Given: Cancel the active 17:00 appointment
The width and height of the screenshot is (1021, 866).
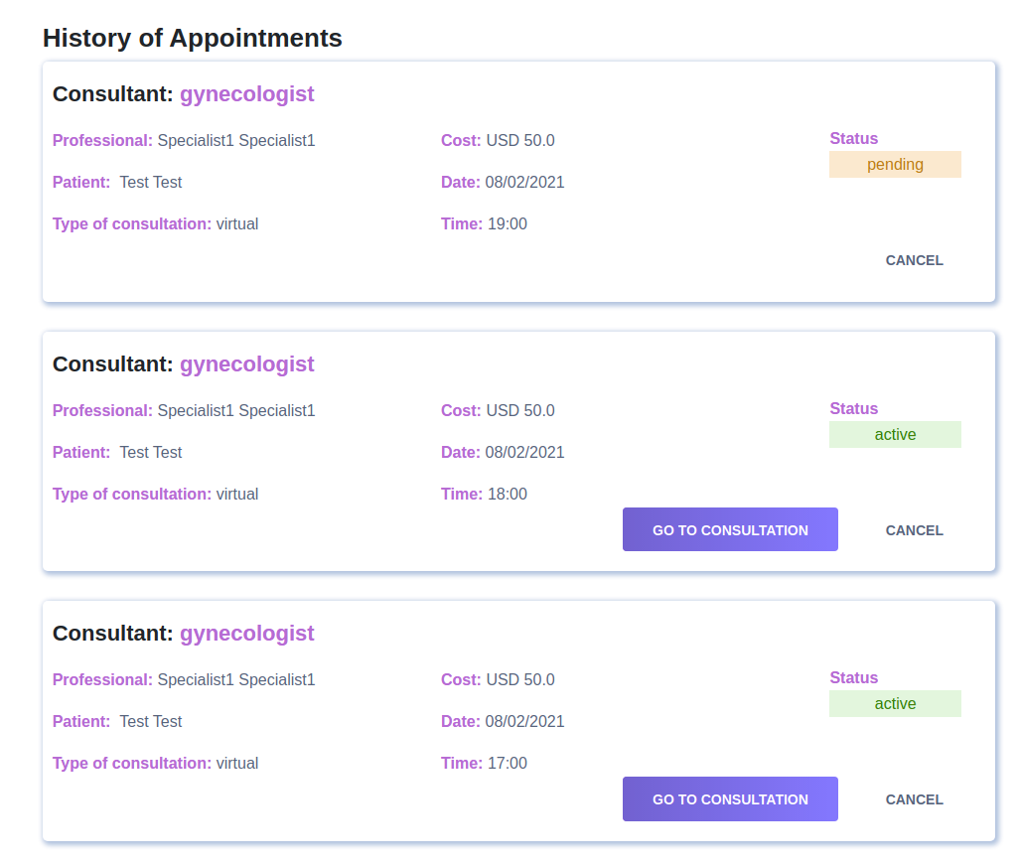Looking at the screenshot, I should 914,798.
